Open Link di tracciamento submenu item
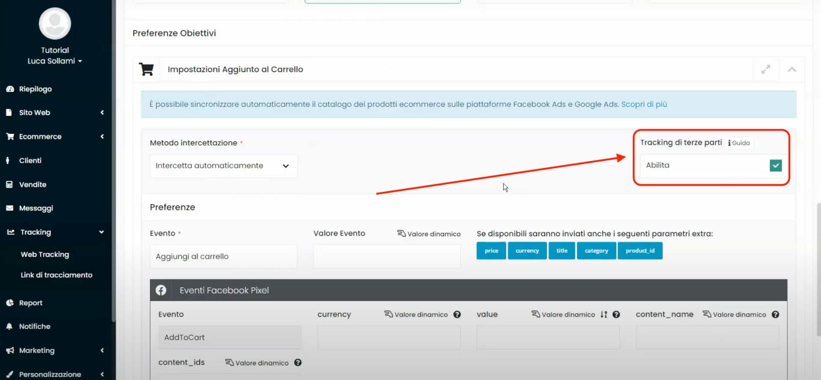Viewport: 821px width, 380px height. click(x=56, y=275)
